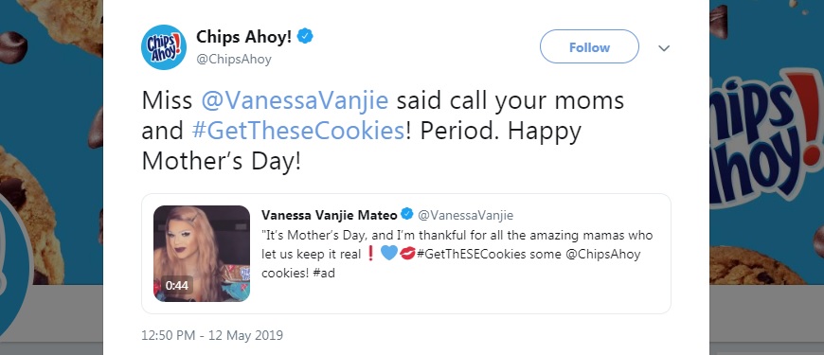Viewport: 824px width, 355px height.
Task: Expand the tweet options chevron menu
Action: (x=664, y=48)
